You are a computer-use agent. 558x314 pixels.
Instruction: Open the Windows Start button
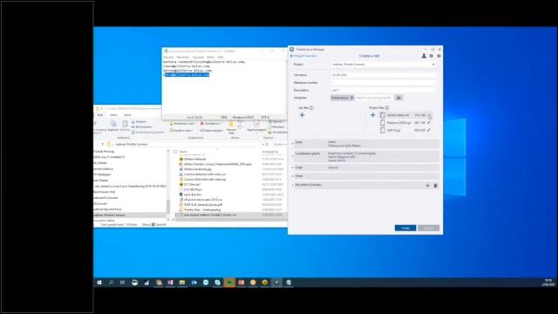coord(99,283)
